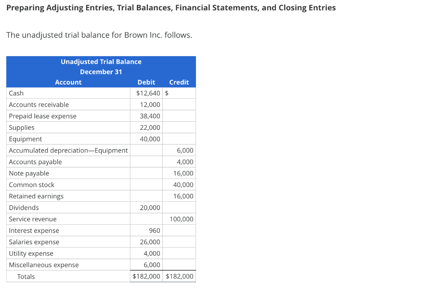Click the Accounts receivable label
Screen dimensions: 442x295
pos(38,104)
